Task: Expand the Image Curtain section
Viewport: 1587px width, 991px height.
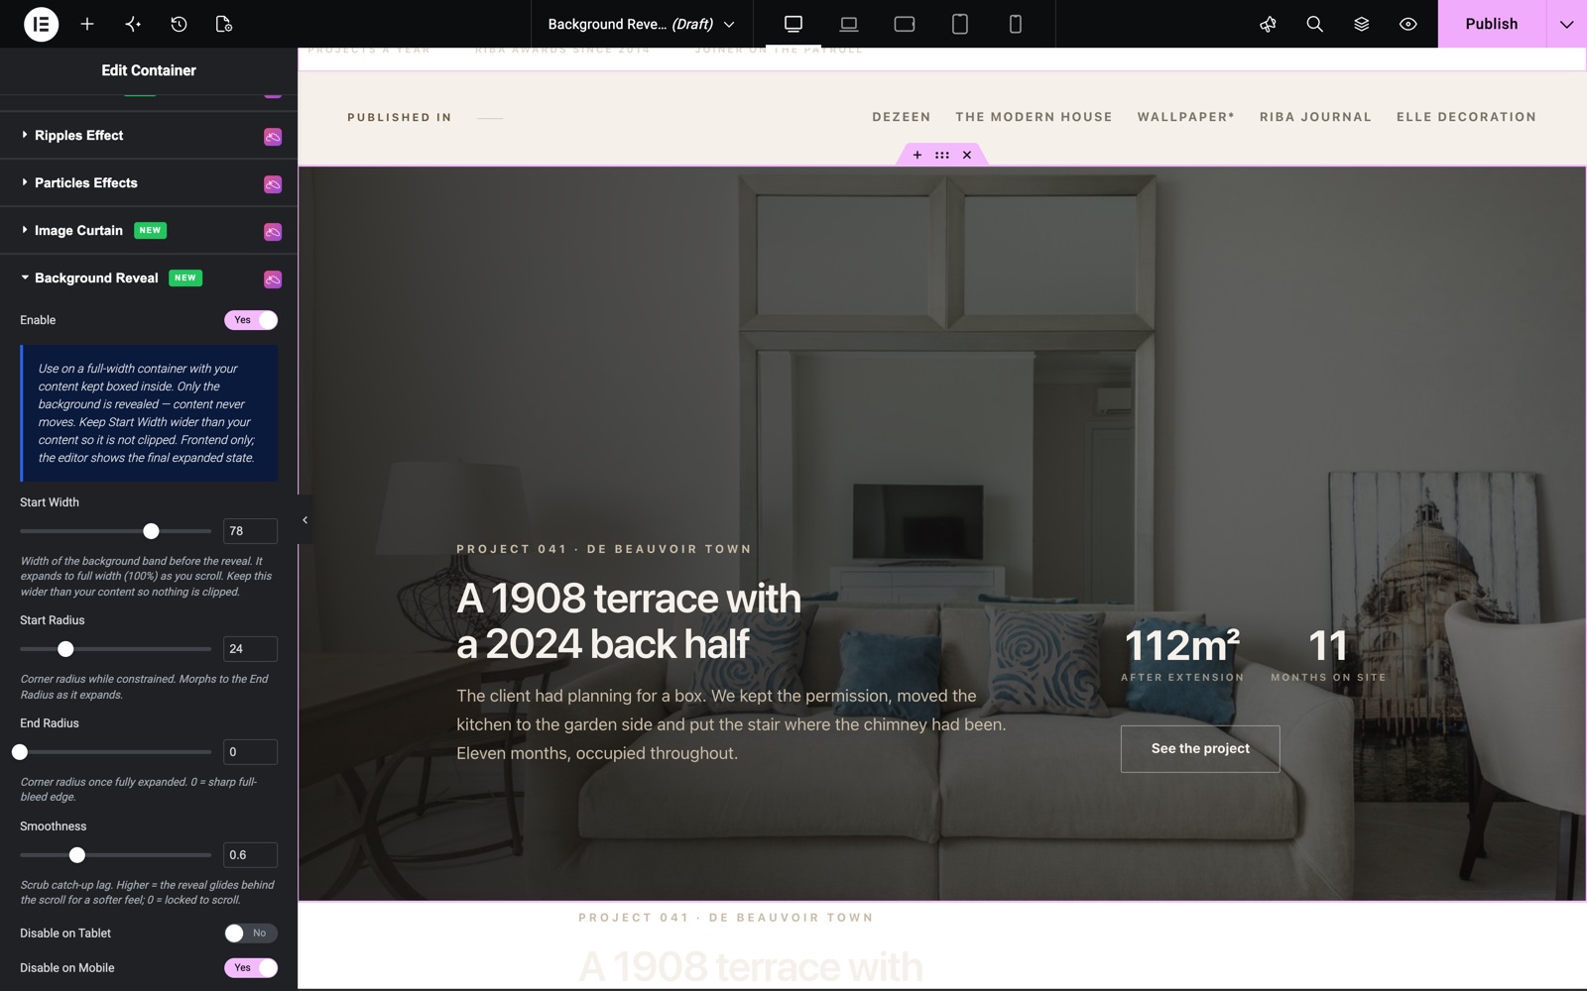Action: [149, 231]
